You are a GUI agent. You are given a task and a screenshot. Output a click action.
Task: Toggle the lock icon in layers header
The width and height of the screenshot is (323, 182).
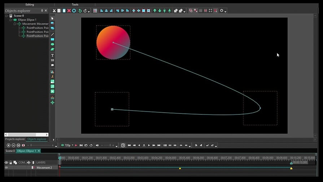pyautogui.click(x=11, y=162)
